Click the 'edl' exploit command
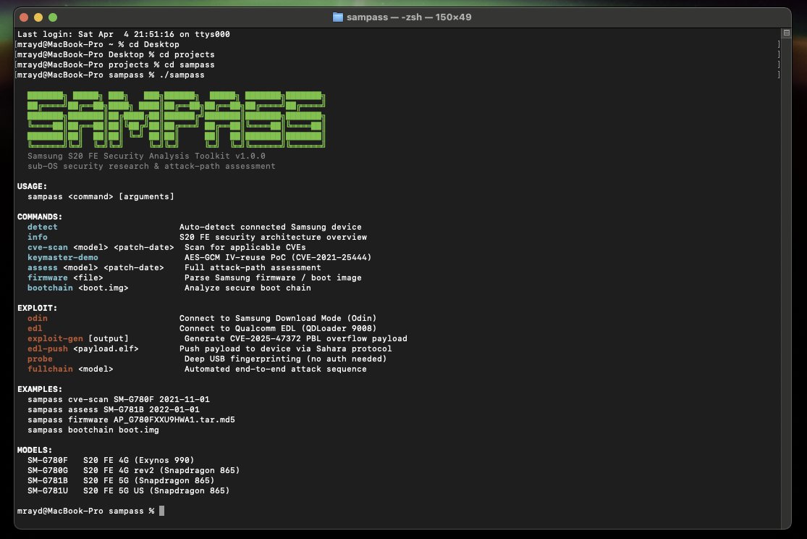 pos(35,328)
